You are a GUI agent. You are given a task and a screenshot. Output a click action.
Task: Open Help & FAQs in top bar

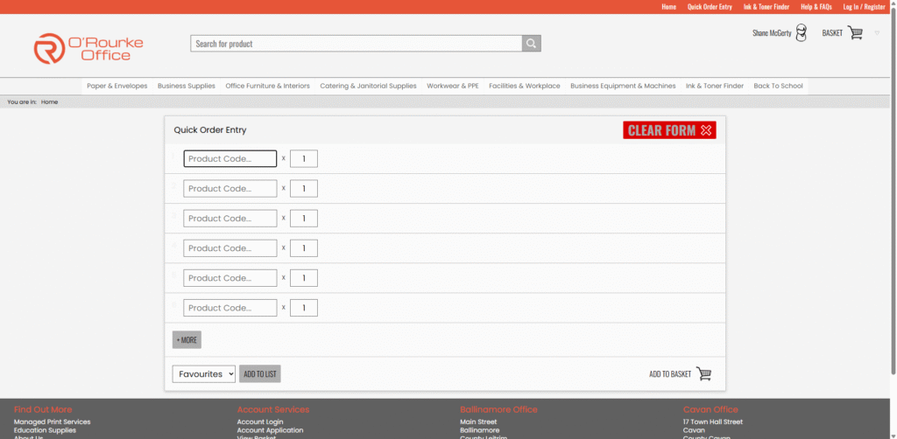816,7
